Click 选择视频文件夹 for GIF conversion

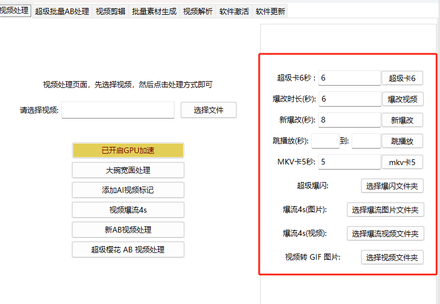tap(392, 257)
